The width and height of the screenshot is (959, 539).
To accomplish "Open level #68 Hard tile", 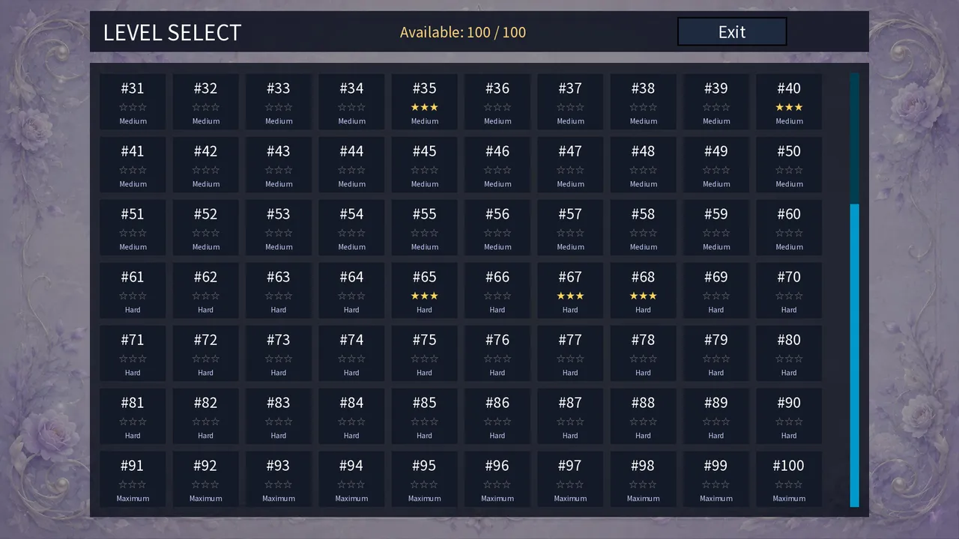I will [643, 290].
